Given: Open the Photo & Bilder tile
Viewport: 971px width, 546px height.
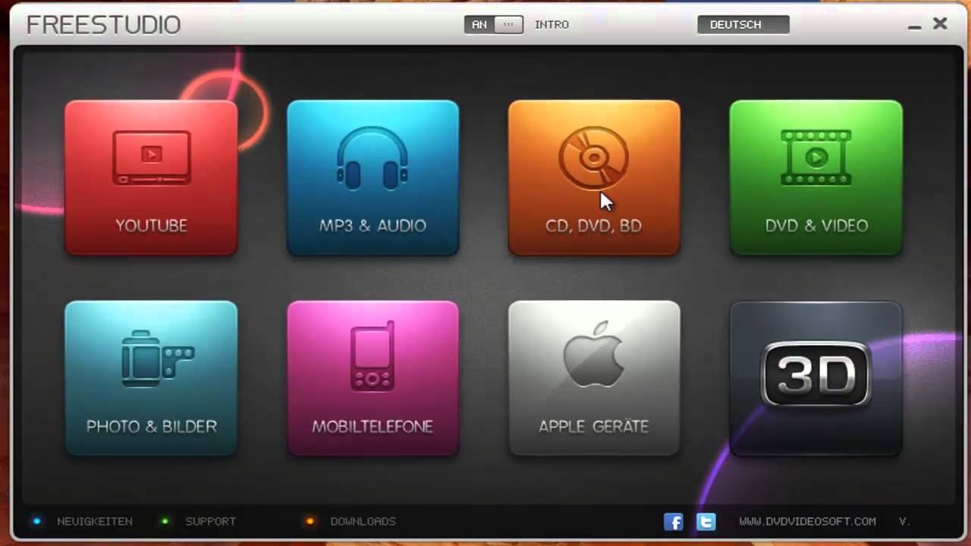Looking at the screenshot, I should [151, 378].
